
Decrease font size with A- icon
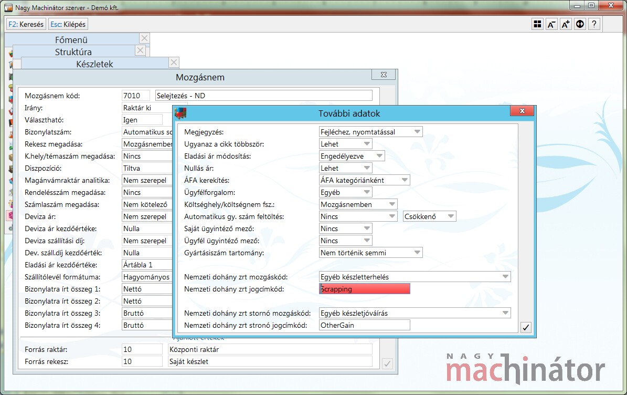pyautogui.click(x=551, y=24)
